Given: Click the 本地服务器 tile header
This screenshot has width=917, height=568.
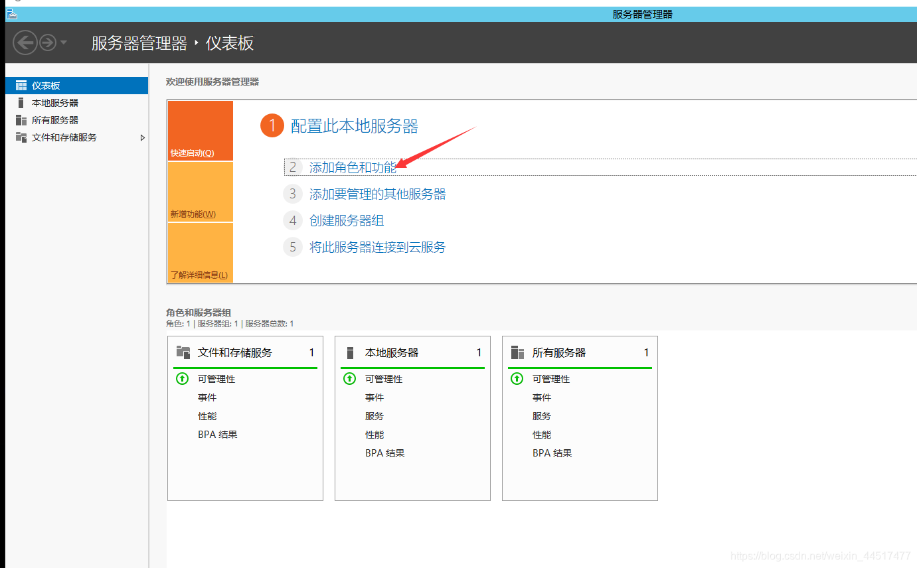Looking at the screenshot, I should [x=412, y=352].
